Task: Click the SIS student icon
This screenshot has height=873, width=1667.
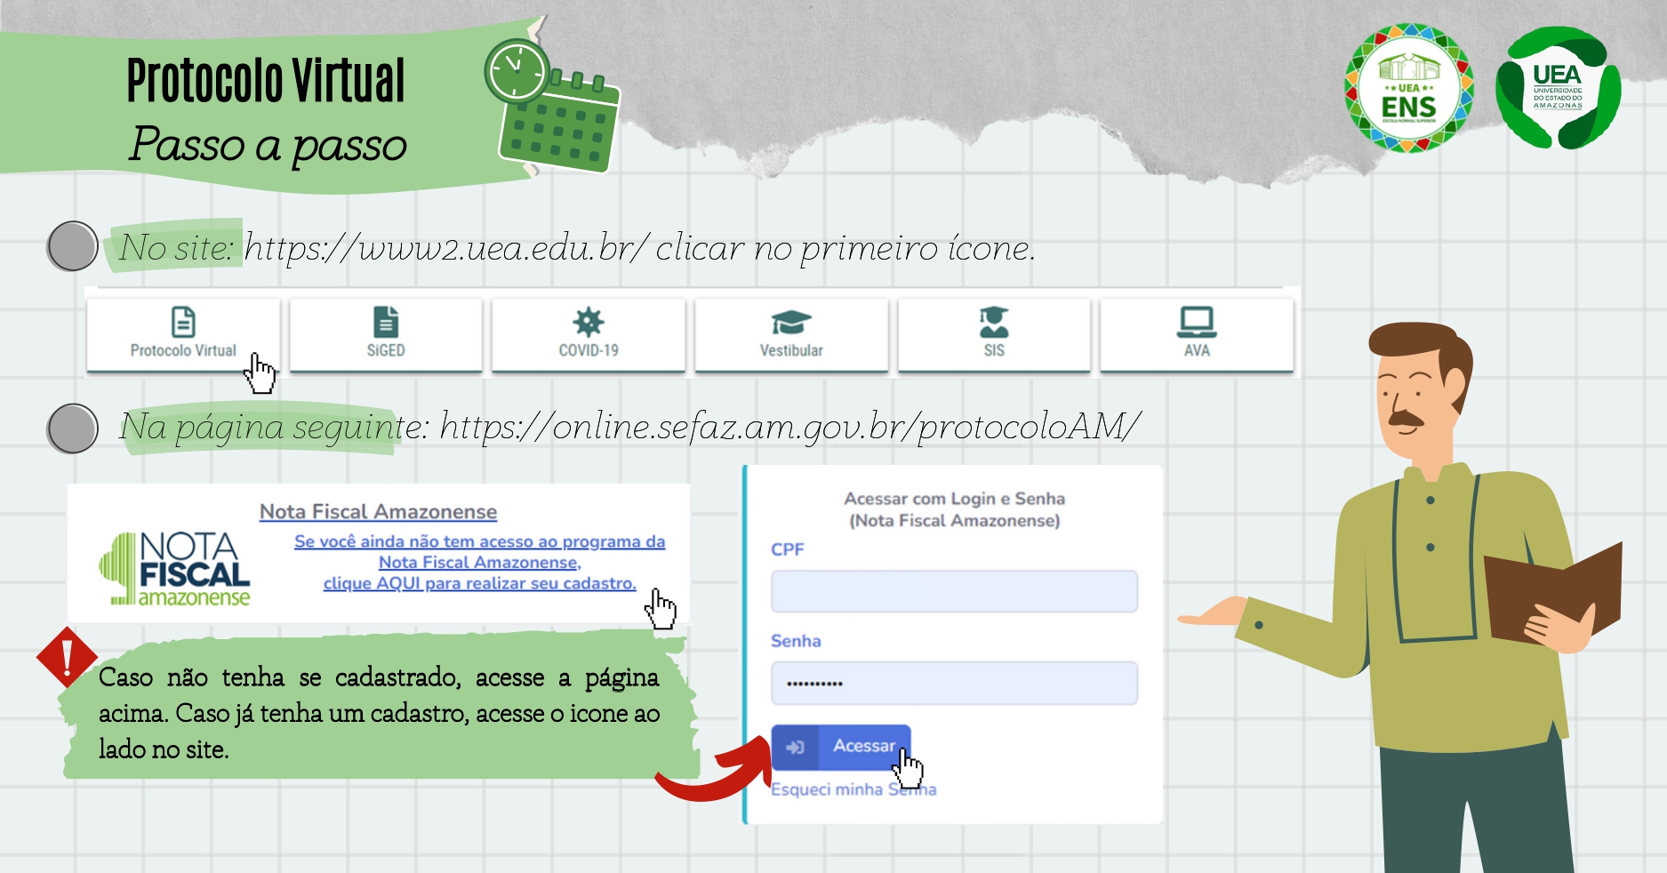Action: (x=993, y=322)
